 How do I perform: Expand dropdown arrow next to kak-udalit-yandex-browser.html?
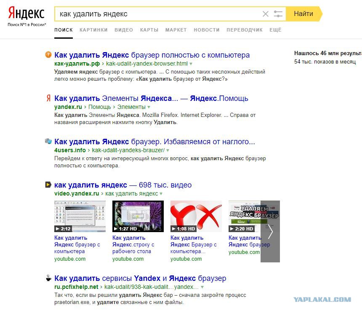(191, 64)
